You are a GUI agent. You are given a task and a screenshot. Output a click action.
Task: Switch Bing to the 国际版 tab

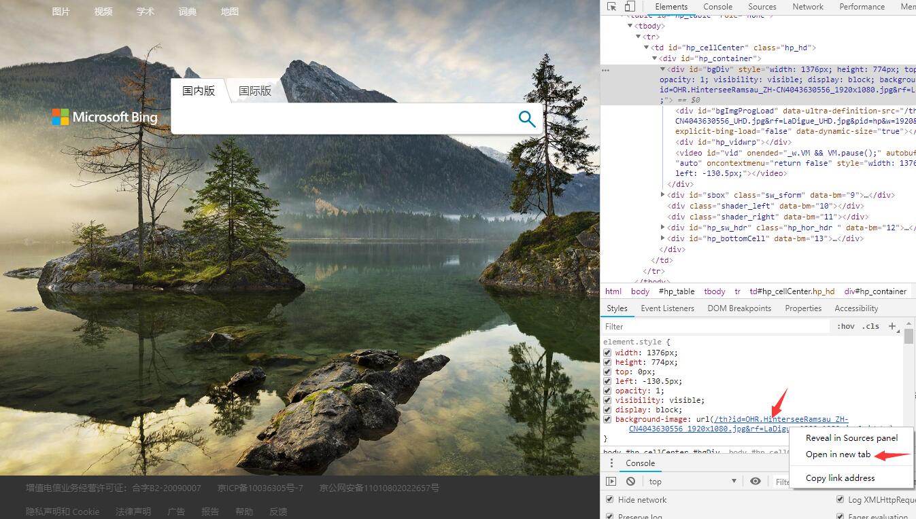pyautogui.click(x=255, y=90)
